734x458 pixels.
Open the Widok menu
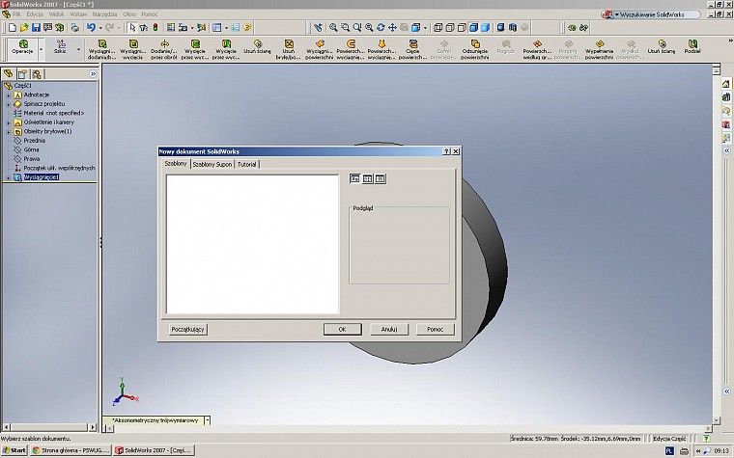pos(57,14)
